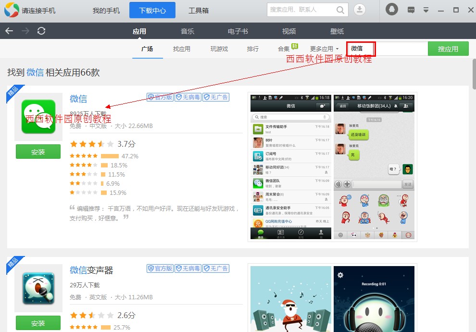The width and height of the screenshot is (476, 332).
Task: Click the star rating of 微信 app
Action: click(92, 144)
